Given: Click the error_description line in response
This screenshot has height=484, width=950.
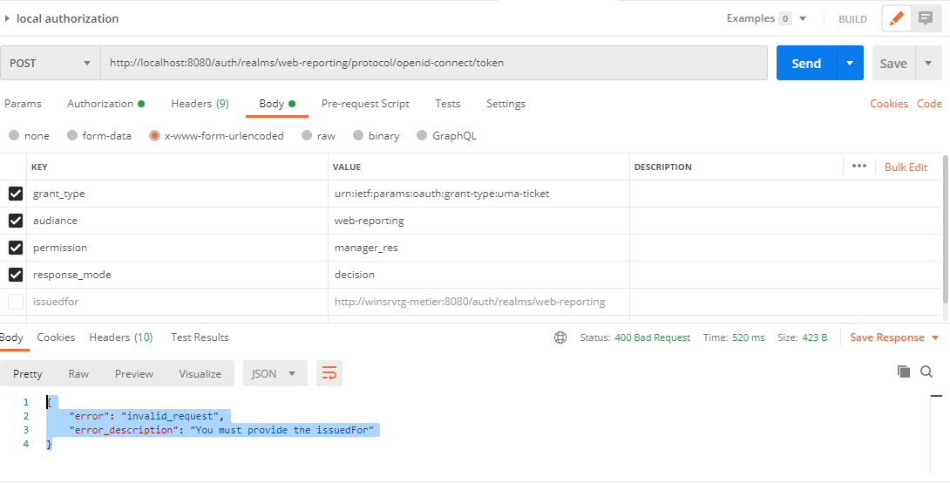Looking at the screenshot, I should click(x=221, y=430).
